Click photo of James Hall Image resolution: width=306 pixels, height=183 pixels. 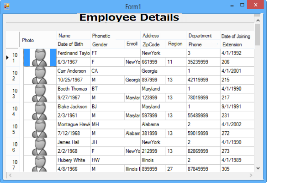click(x=40, y=147)
